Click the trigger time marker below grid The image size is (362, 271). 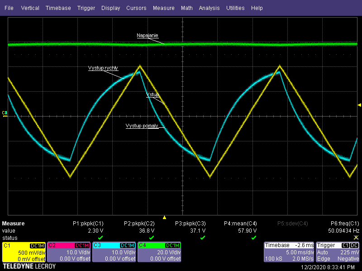pos(164,217)
